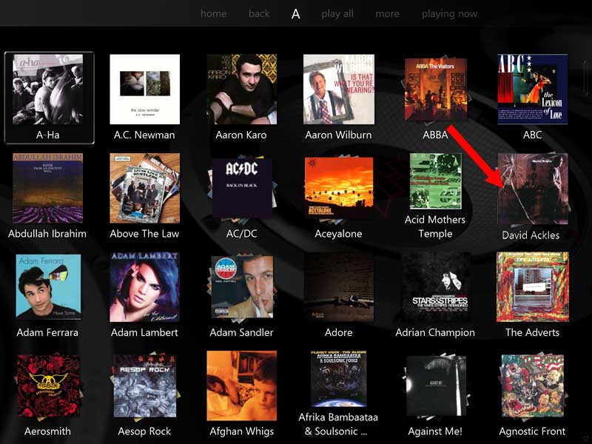The width and height of the screenshot is (592, 444).
Task: Open the Aaron Karo album thumbnail
Action: [242, 89]
